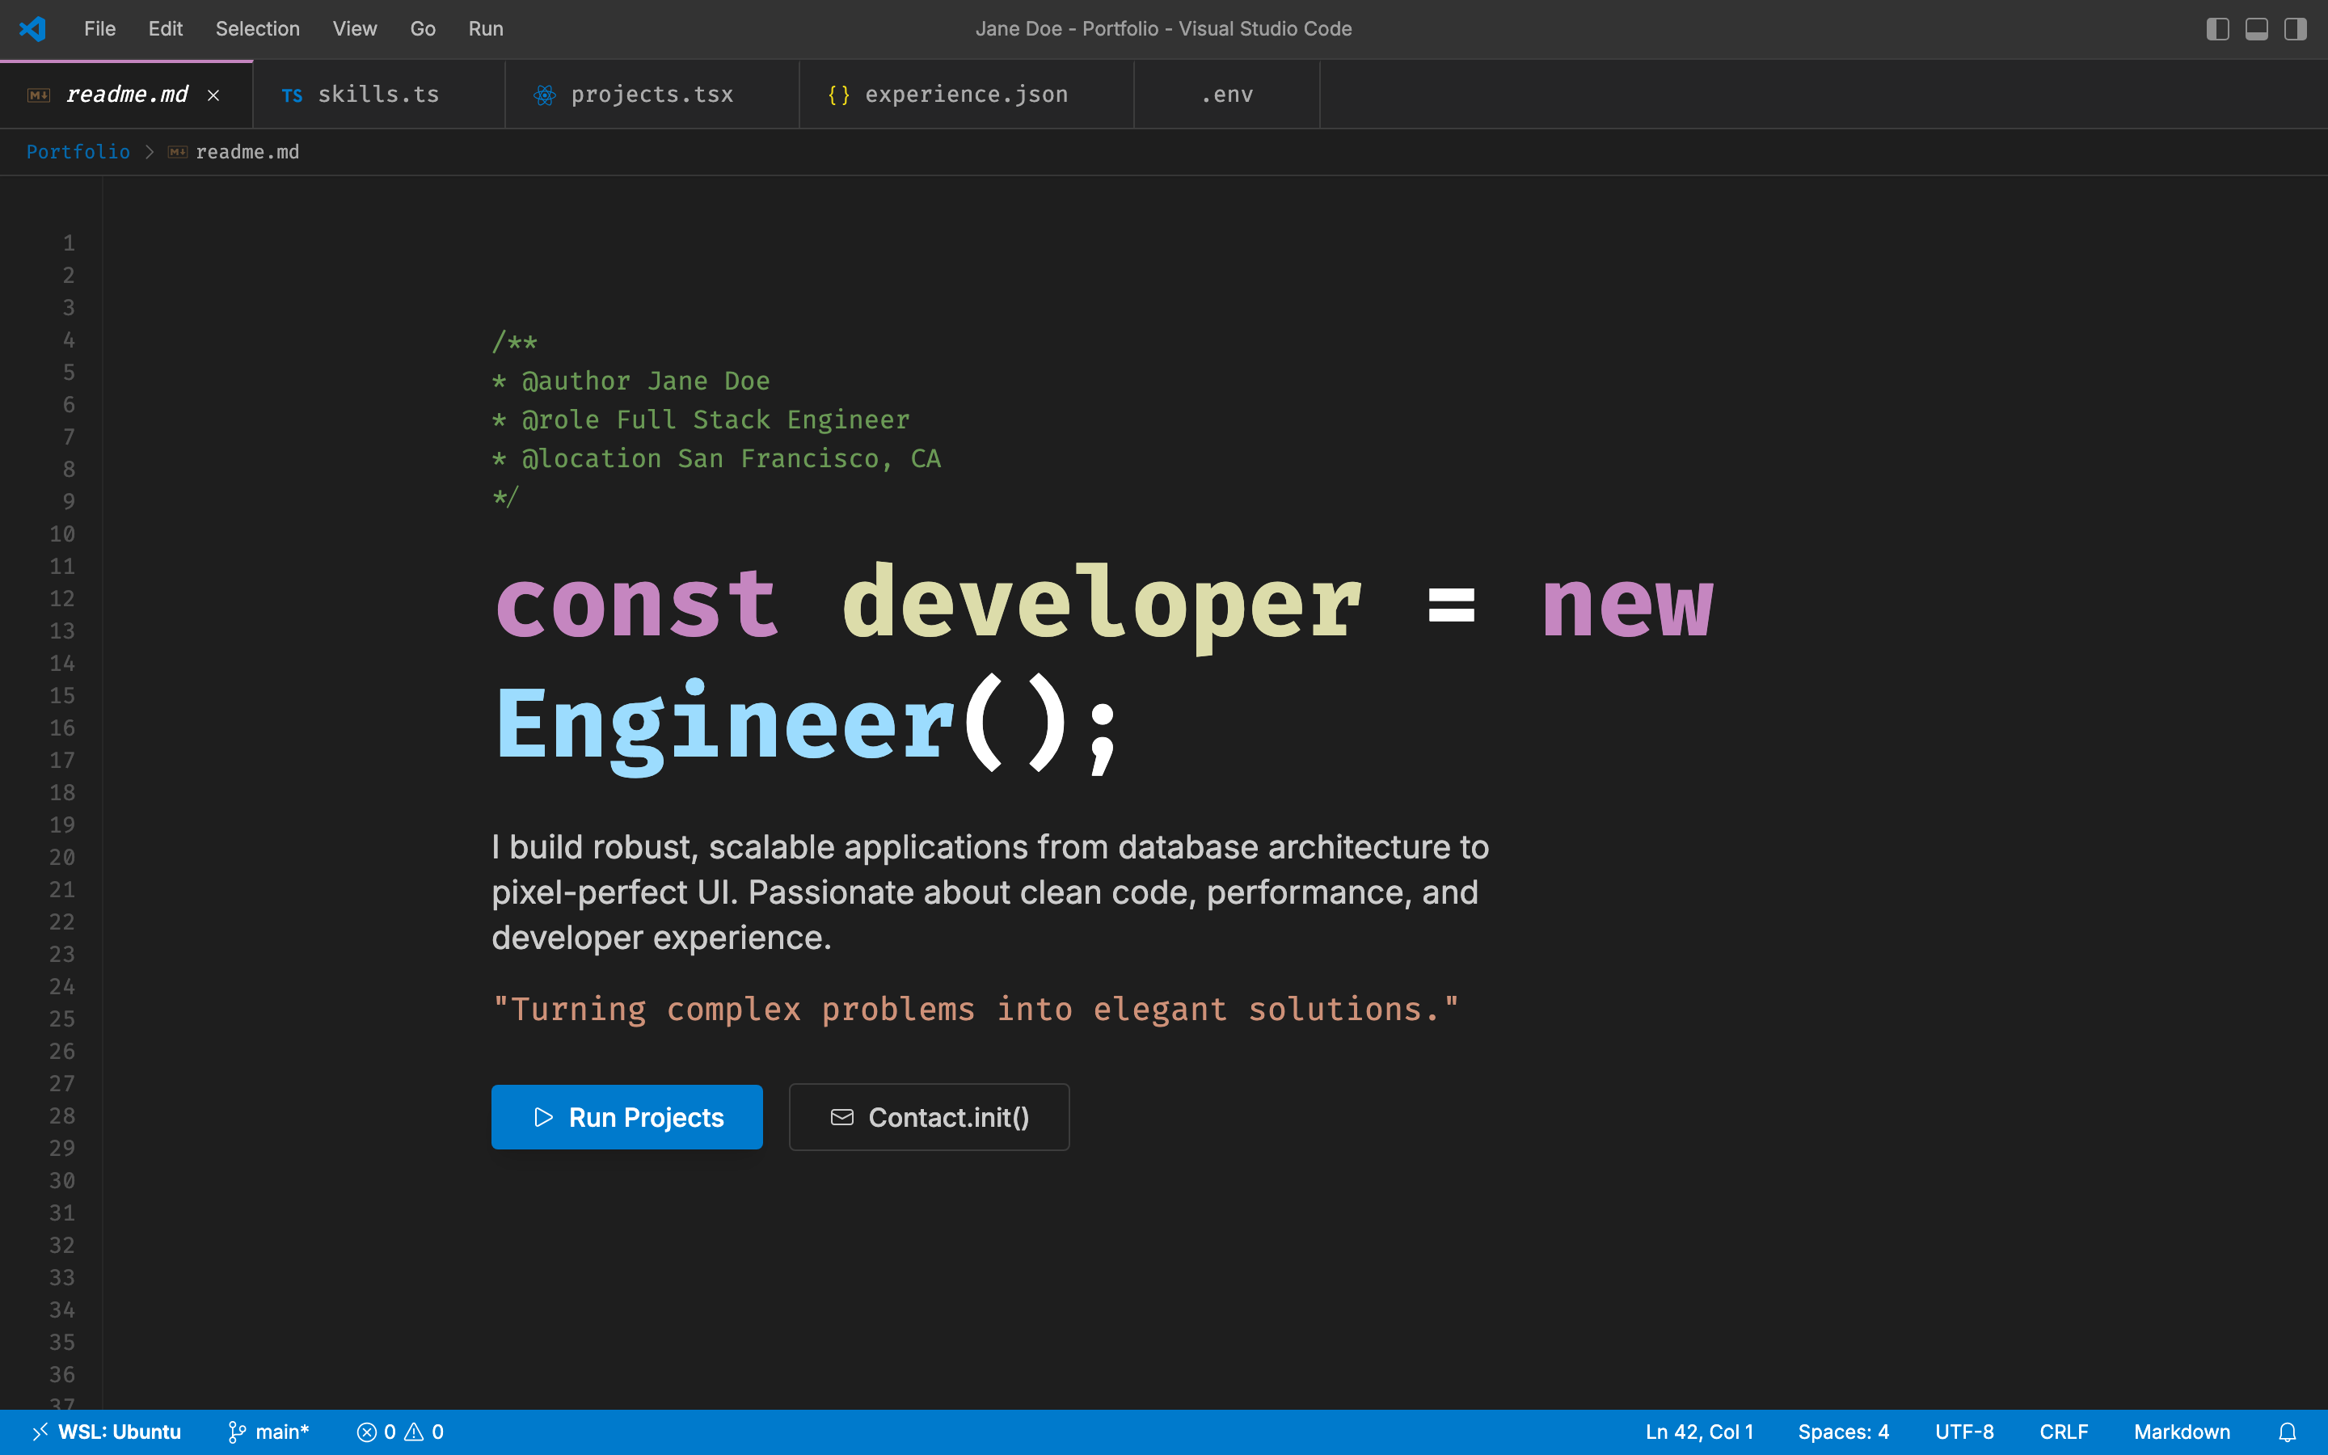Toggle the secondary sidebar layout icon
The height and width of the screenshot is (1455, 2328).
[x=2296, y=29]
